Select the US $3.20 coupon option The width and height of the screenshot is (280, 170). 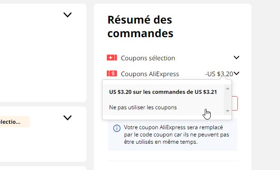coord(163,92)
